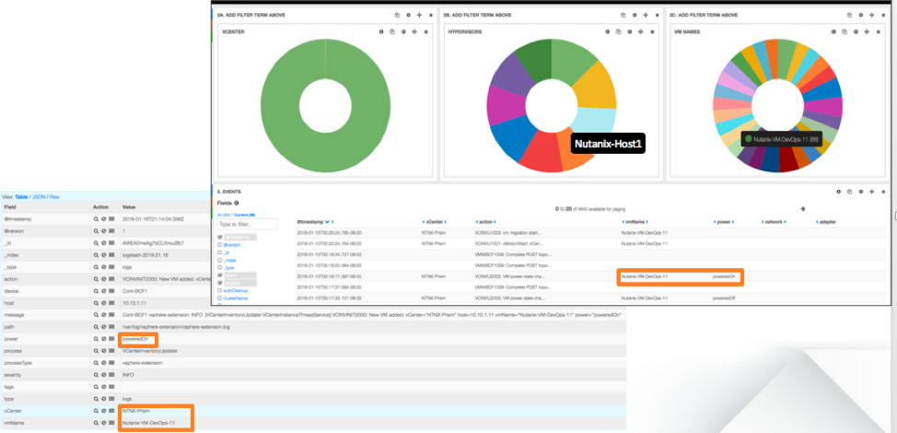
Task: Click magnifier action for host field
Action: coord(96,303)
